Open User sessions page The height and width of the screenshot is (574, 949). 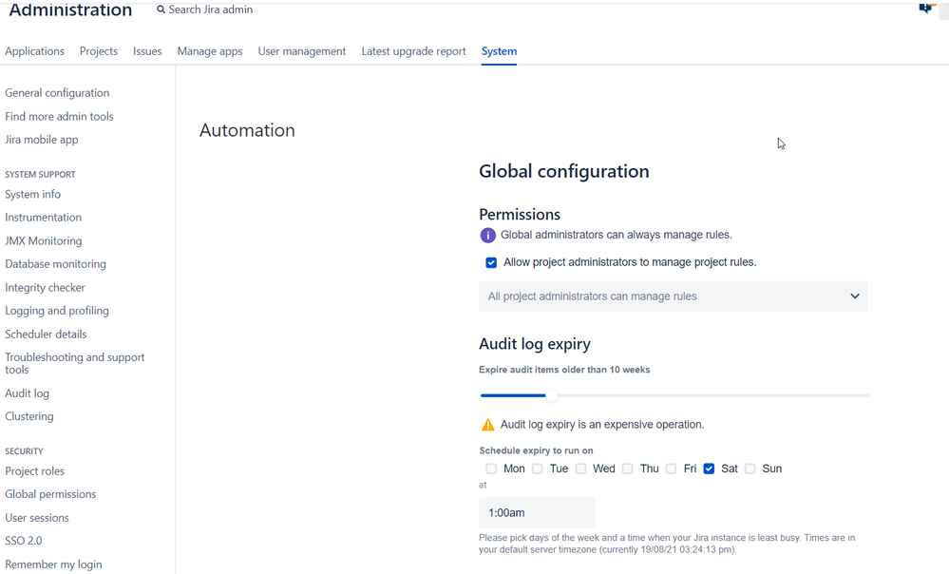click(x=37, y=518)
